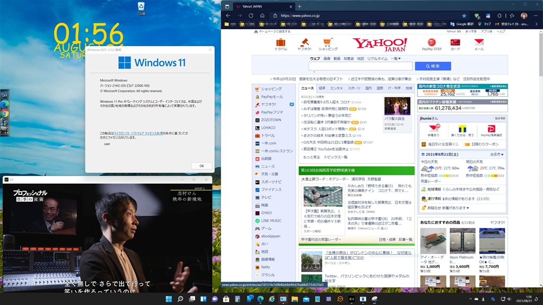This screenshot has height=305, width=543.
Task: Click the browser address bar URL
Action: [x=300, y=16]
